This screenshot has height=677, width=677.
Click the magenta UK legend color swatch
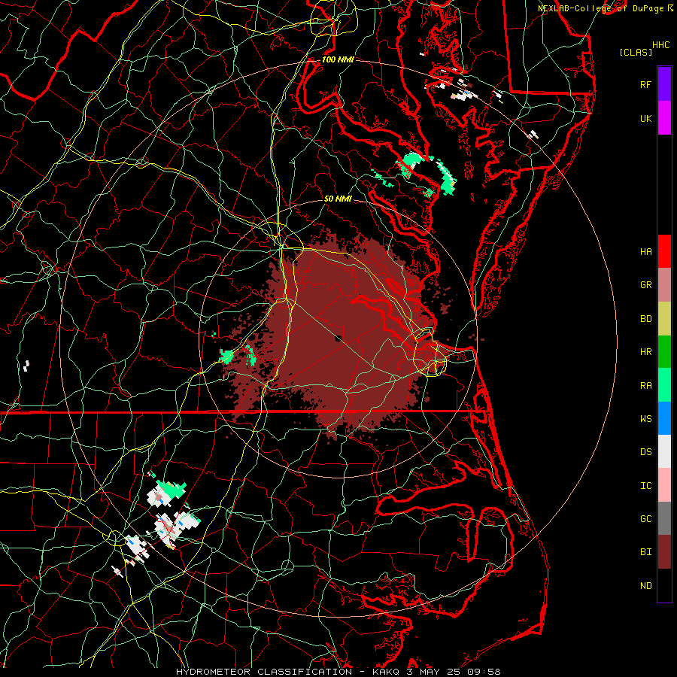[x=664, y=118]
